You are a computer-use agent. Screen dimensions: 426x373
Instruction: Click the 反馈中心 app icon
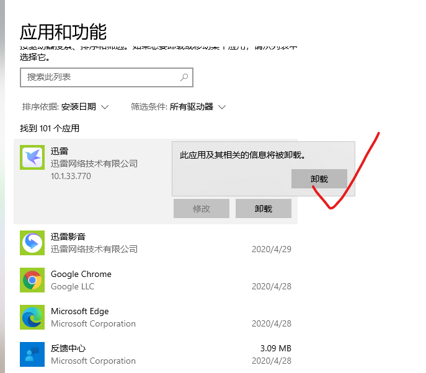click(32, 354)
